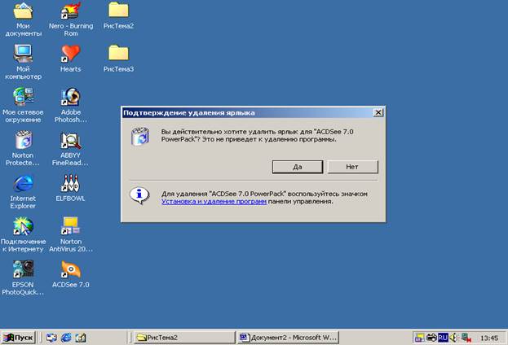Select the ACDSee 7.0 desktop shortcut
508x345 pixels.
(71, 274)
